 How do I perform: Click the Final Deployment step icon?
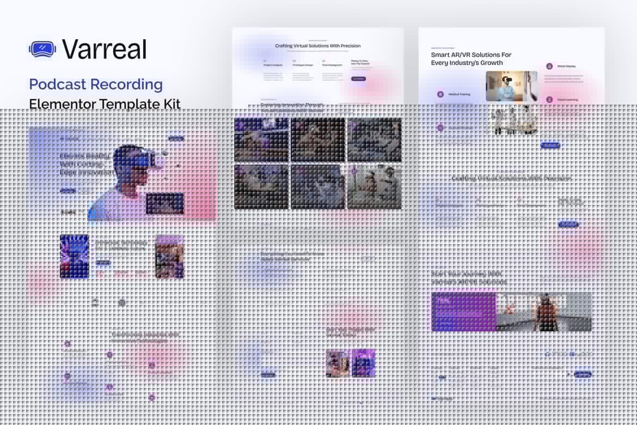point(323,60)
